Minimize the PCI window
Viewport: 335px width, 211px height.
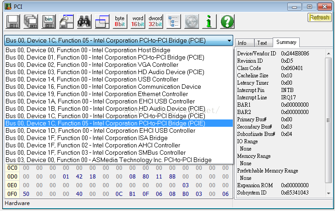[x=294, y=7]
